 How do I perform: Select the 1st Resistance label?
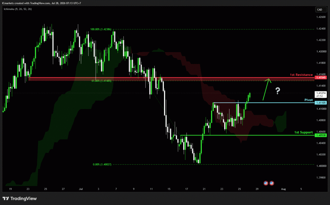tap(301, 75)
